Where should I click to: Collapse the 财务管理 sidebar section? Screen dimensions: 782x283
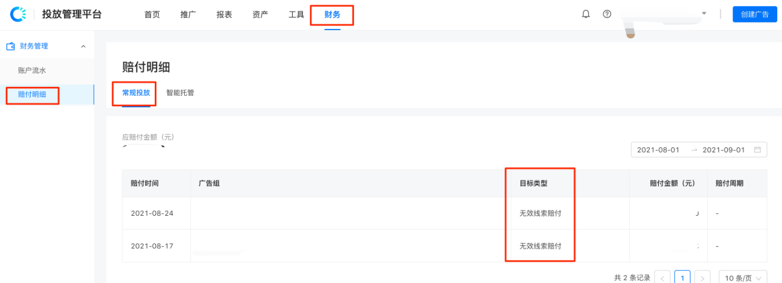[83, 46]
